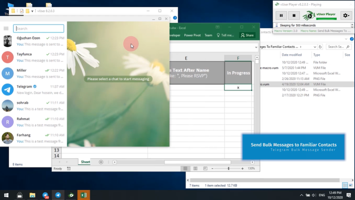Select column E header in Excel
The image size is (355, 200).
pyautogui.click(x=186, y=58)
